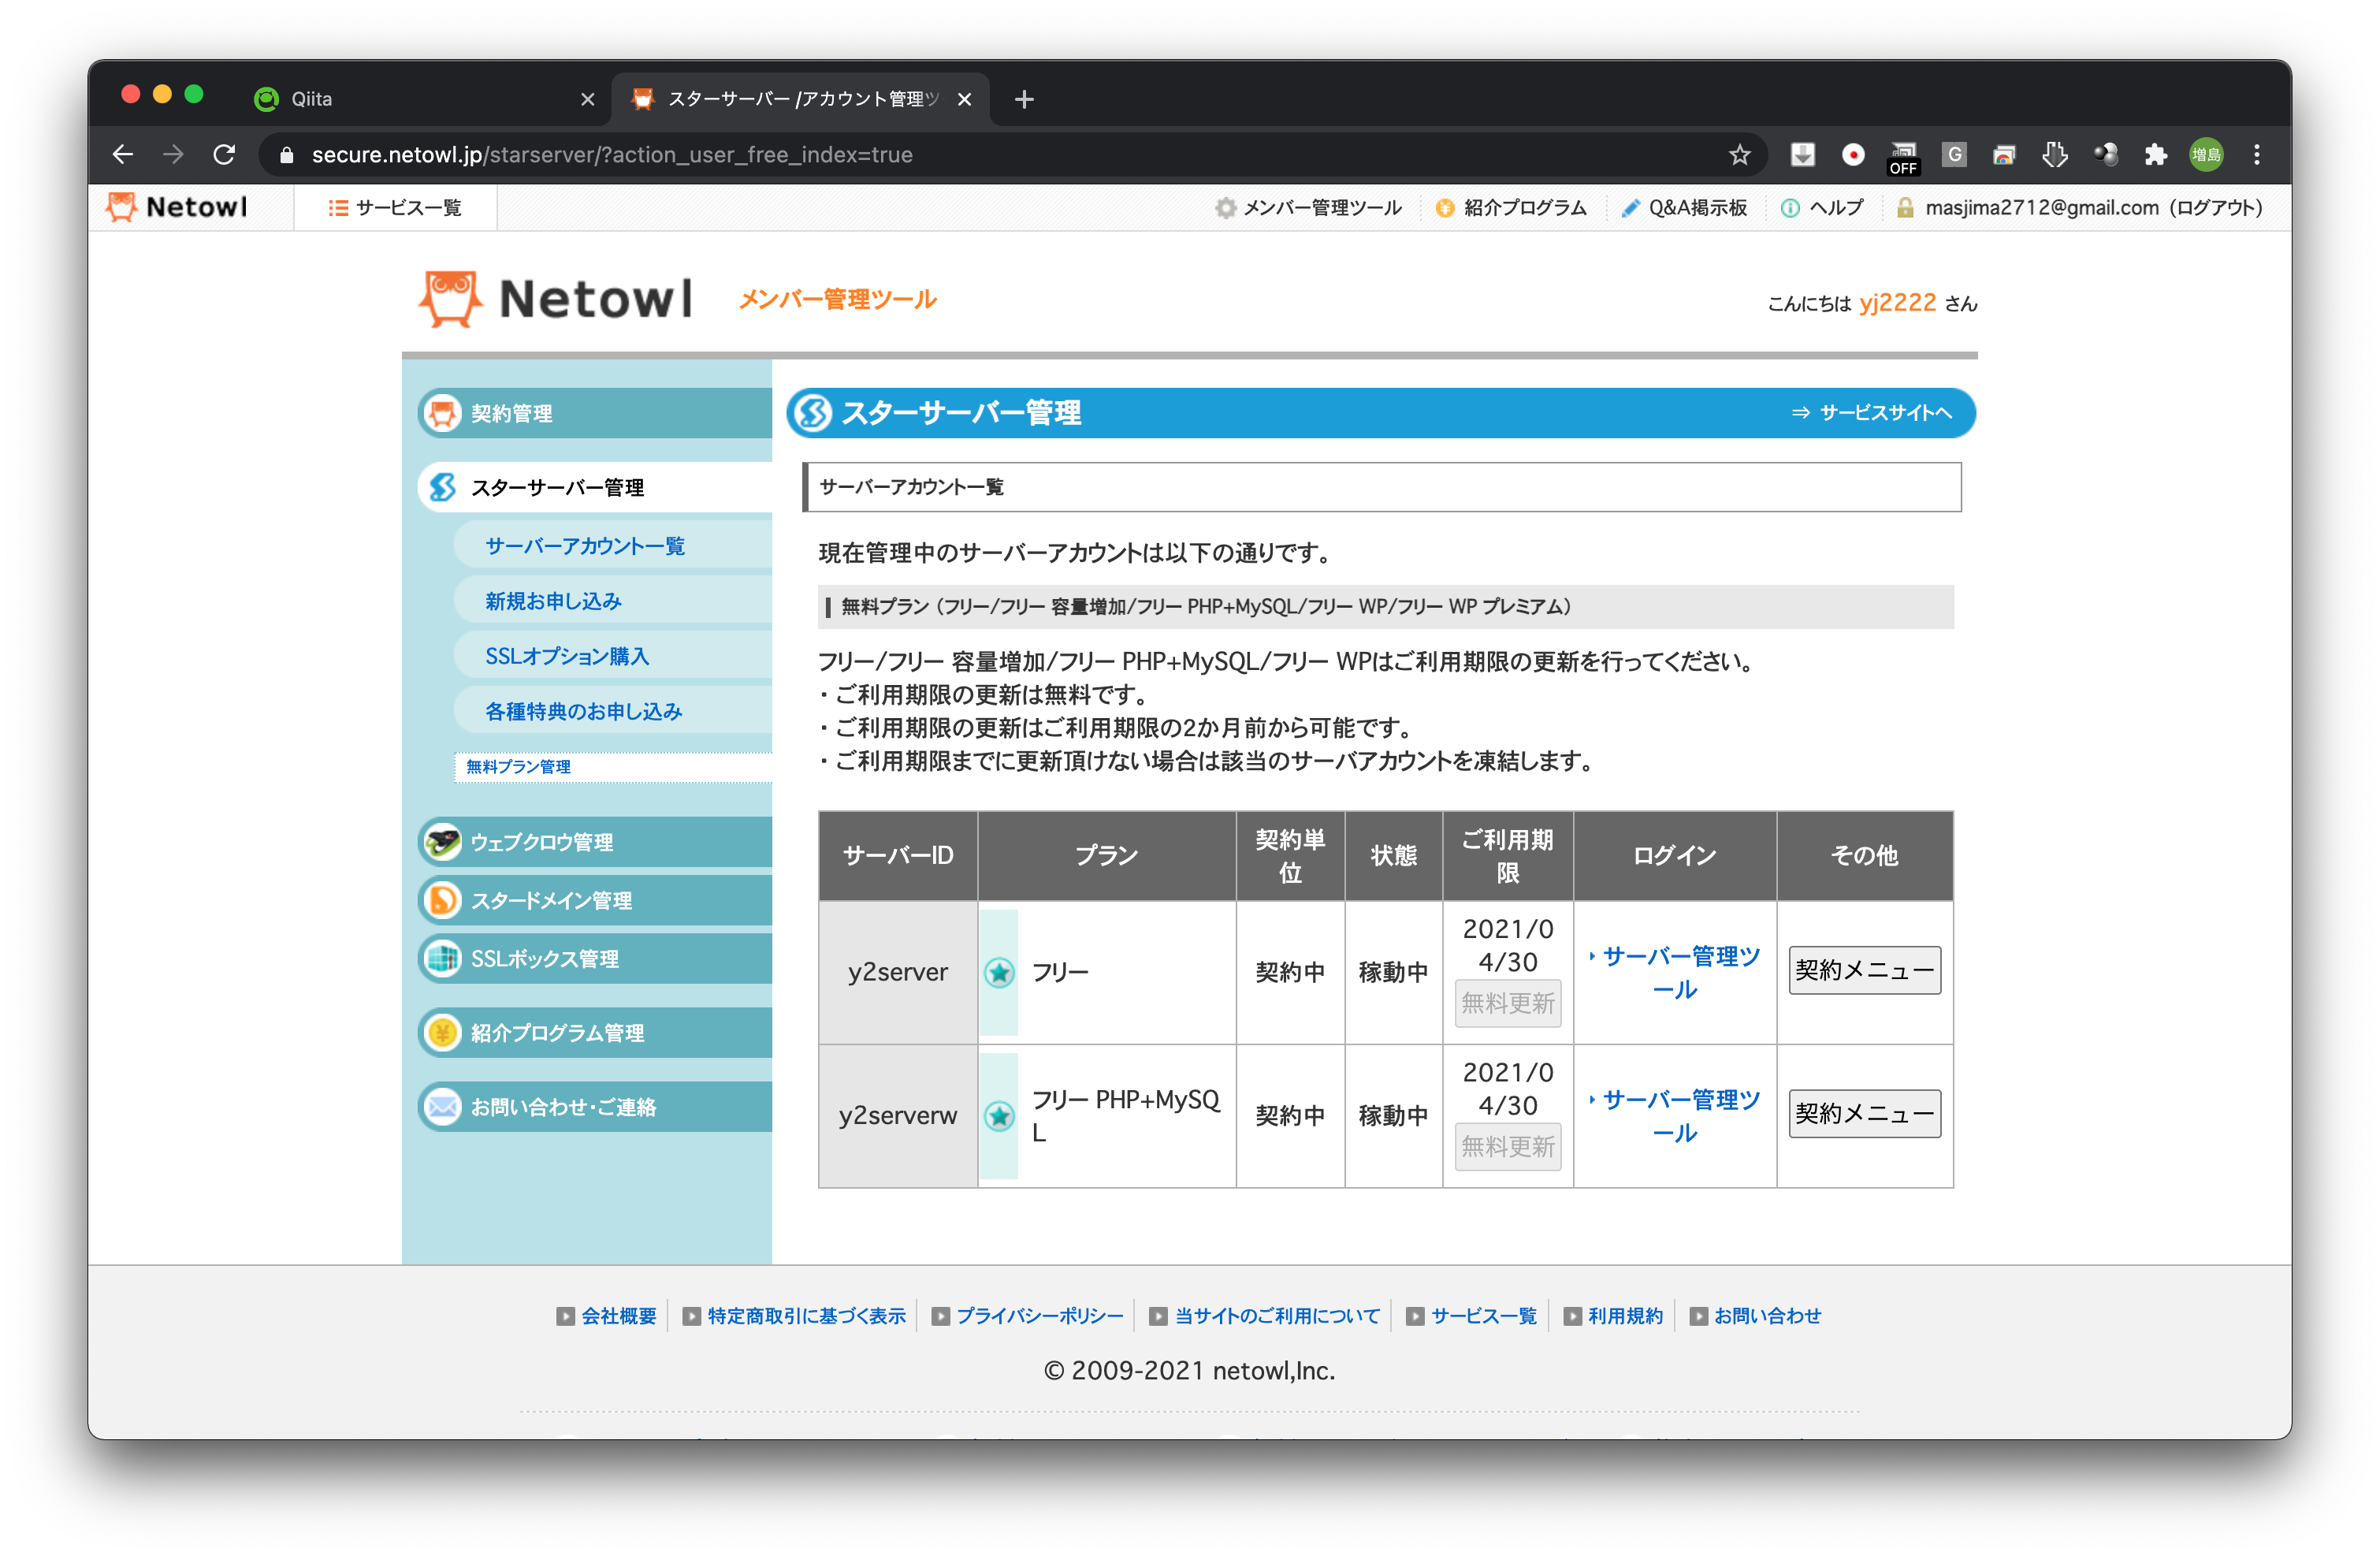The height and width of the screenshot is (1556, 2380).
Task: Open サーバーアカウント一覧 in the sidebar
Action: [613, 545]
